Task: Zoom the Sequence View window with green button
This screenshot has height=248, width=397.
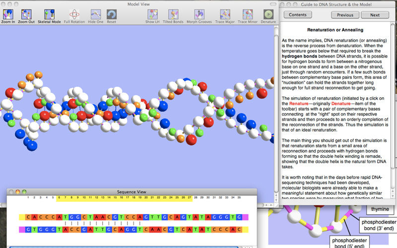Action: (24, 192)
